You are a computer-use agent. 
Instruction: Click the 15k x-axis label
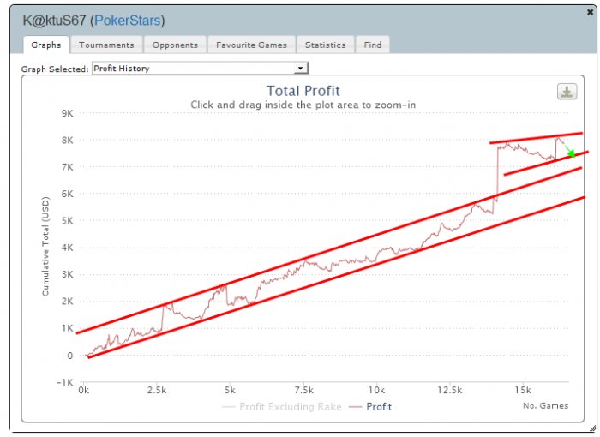click(523, 390)
